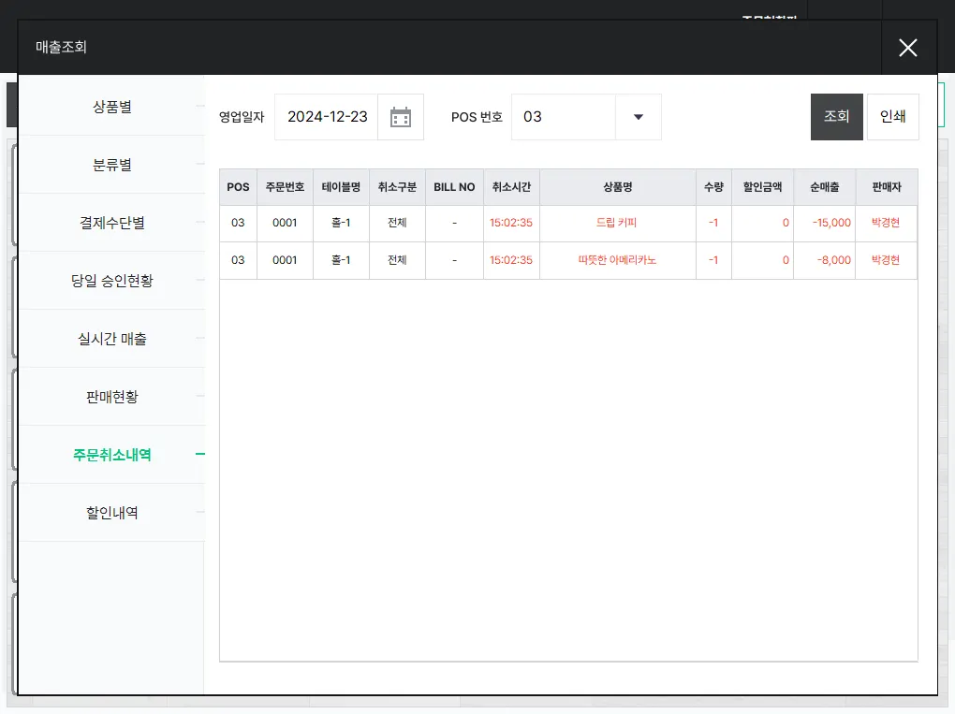
Task: Click the 할인금액 column header
Action: click(762, 187)
